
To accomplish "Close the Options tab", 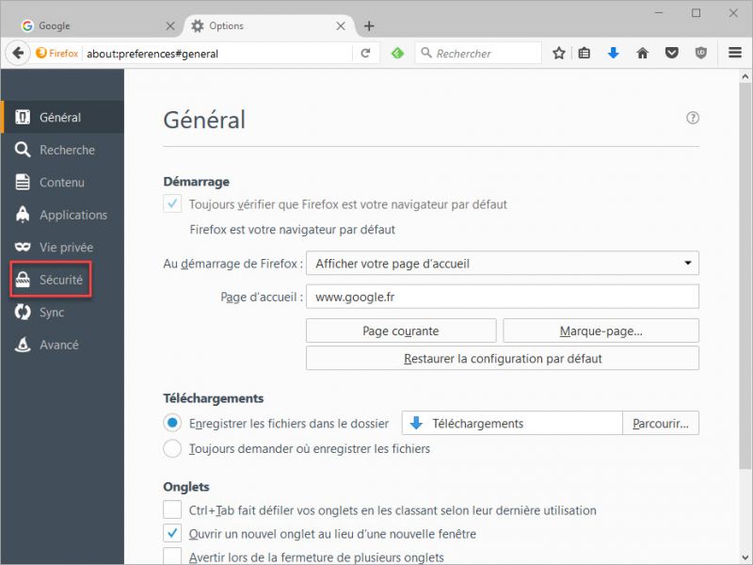I will pyautogui.click(x=341, y=26).
